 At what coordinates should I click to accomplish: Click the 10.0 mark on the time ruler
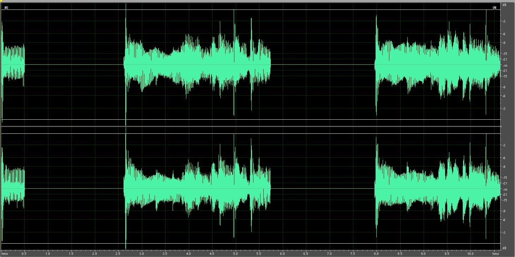pos(470,253)
